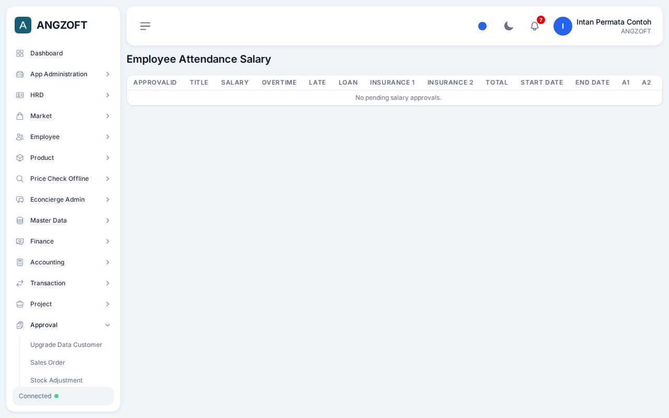The image size is (669, 418).
Task: Click SALARY column header
Action: tap(235, 83)
